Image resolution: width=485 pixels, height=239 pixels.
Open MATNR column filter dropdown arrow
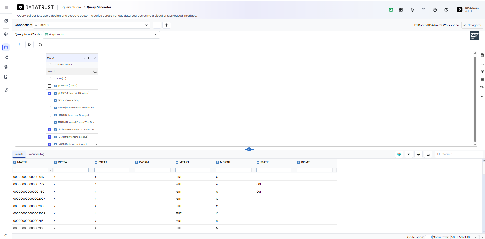[x=50, y=170]
